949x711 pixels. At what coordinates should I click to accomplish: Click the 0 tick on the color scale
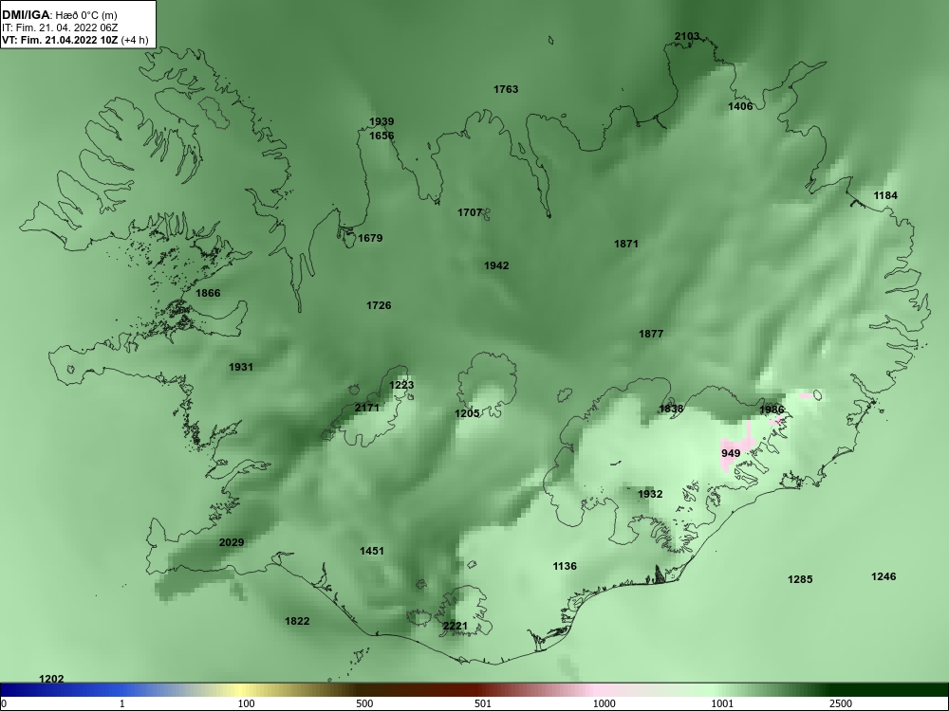pos(4,703)
